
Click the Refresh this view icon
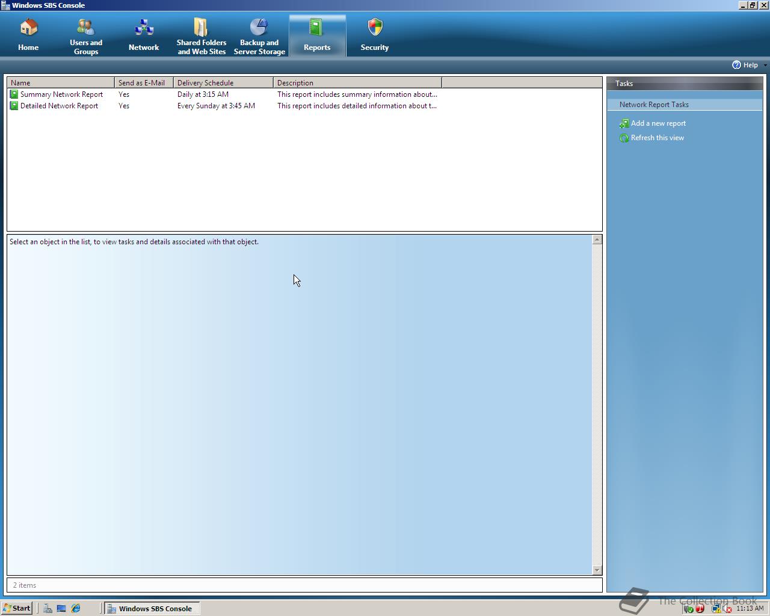point(624,138)
